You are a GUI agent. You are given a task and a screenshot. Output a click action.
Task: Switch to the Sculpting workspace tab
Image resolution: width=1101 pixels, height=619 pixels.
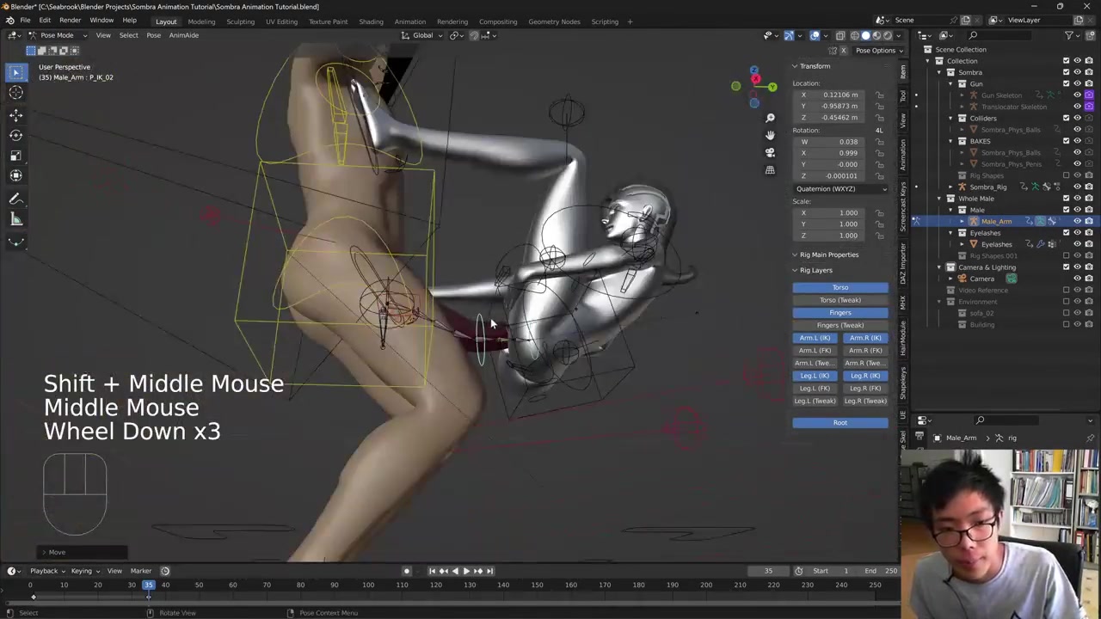pos(240,21)
